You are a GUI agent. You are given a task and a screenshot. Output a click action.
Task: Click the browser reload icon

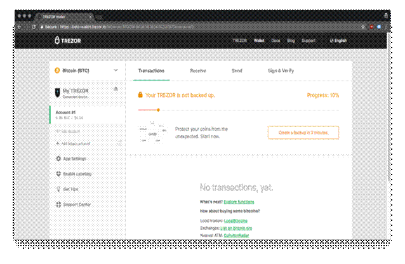pyautogui.click(x=34, y=27)
